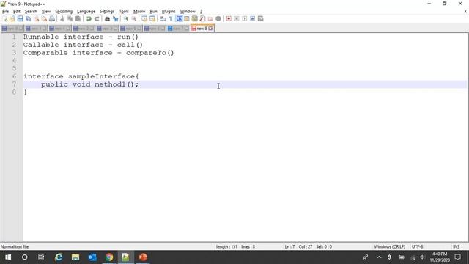Open the Action Center notification icon
This screenshot has height=264, width=469.
[x=457, y=257]
